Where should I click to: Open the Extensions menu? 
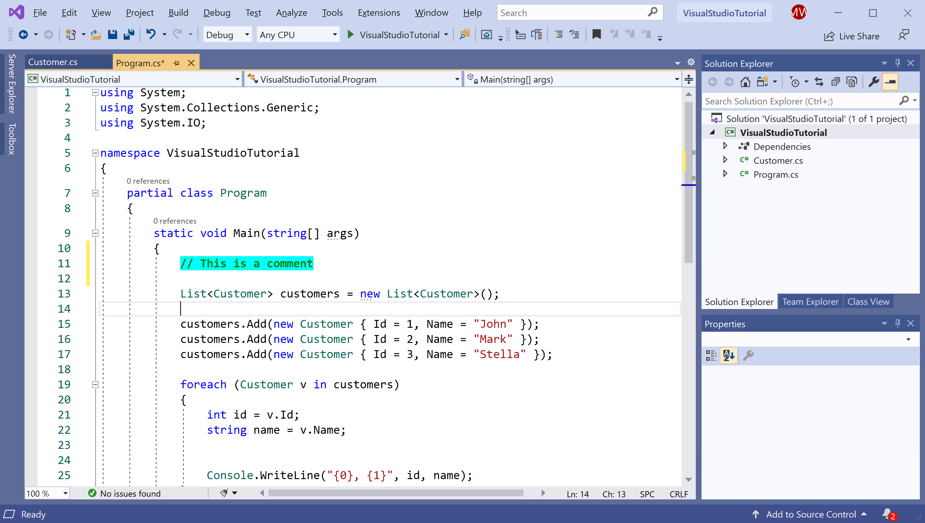click(x=378, y=13)
